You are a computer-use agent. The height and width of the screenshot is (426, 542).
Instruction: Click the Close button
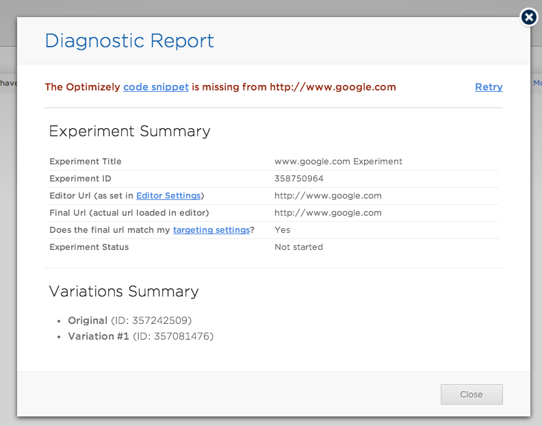click(472, 394)
